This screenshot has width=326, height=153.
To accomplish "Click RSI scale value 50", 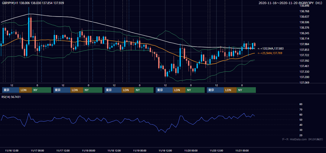I will tap(301, 120).
